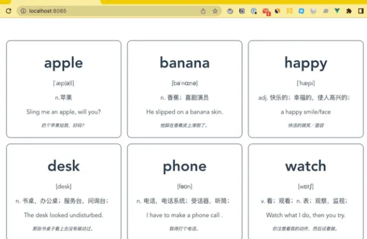Open the gray shield extension
The image size is (367, 239).
click(313, 11)
